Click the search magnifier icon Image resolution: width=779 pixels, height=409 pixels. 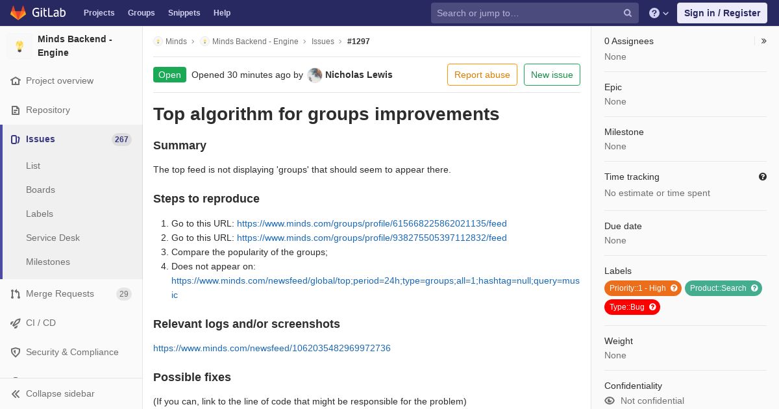(628, 13)
